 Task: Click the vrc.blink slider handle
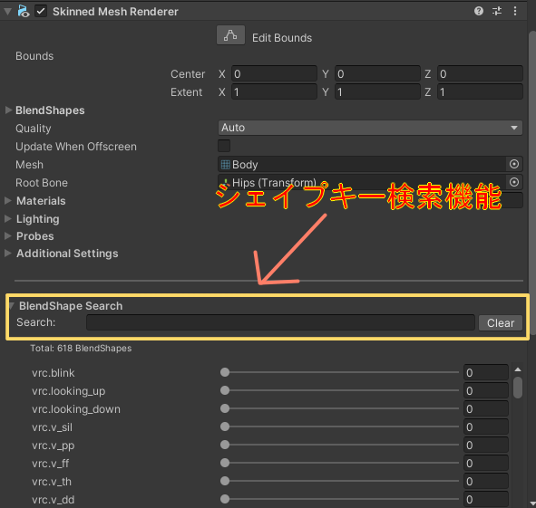225,372
